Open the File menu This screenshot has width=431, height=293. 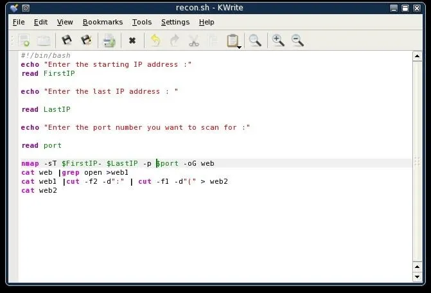pos(19,22)
